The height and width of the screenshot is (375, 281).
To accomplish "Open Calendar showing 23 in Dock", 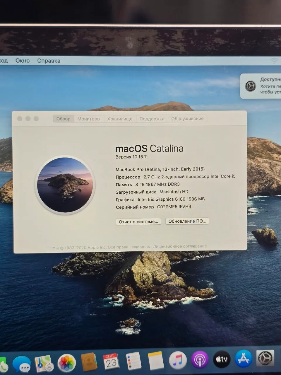I will click(x=111, y=362).
